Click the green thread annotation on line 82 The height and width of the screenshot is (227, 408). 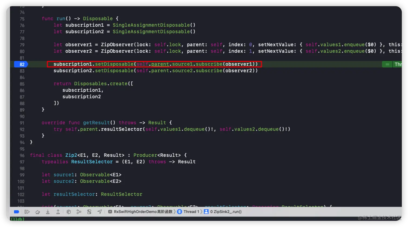[392, 64]
